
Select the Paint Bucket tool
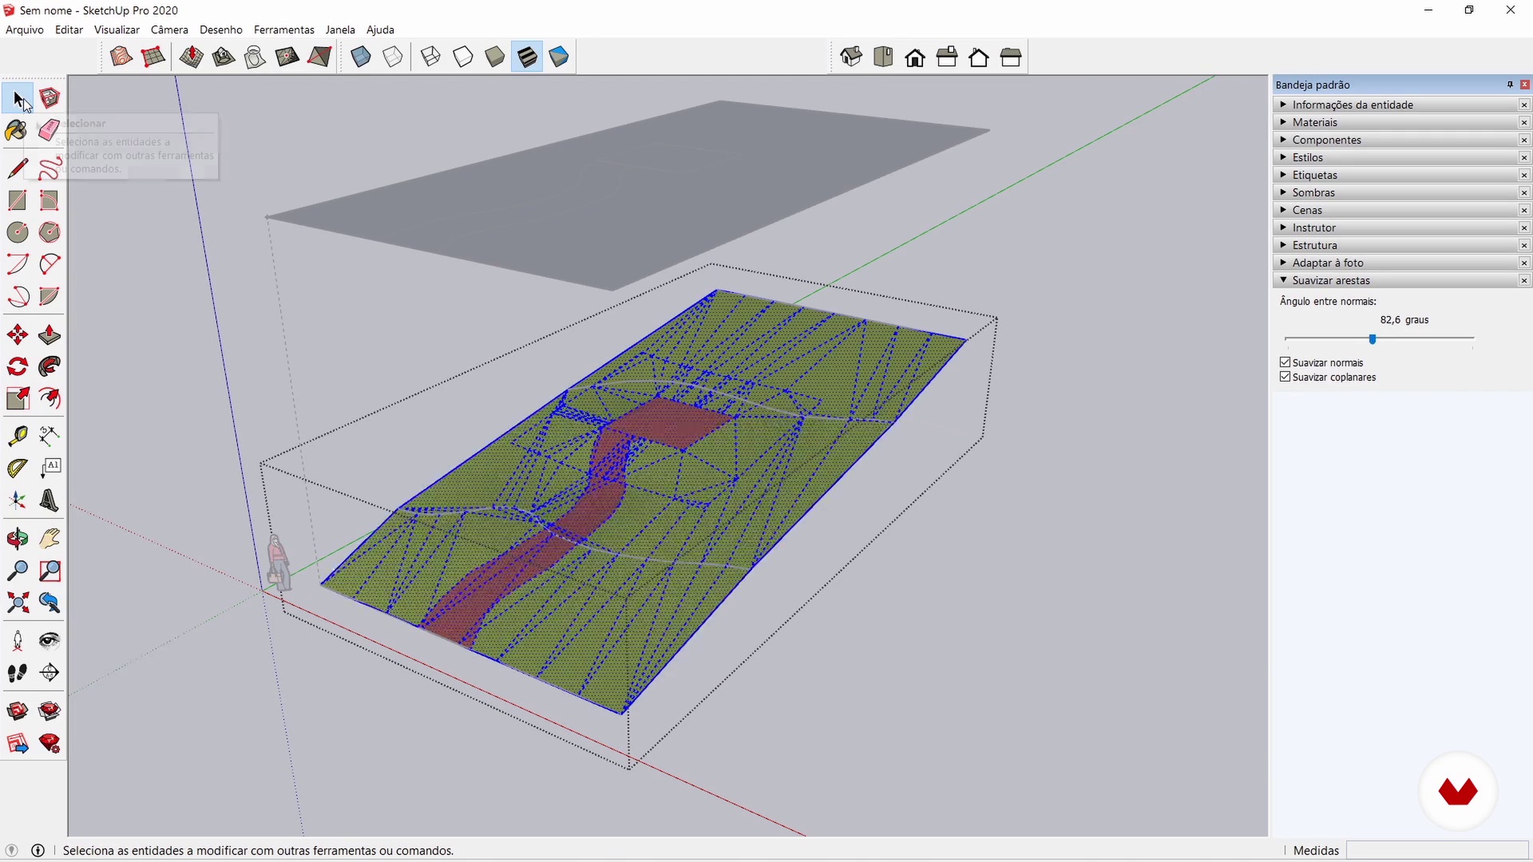point(16,130)
